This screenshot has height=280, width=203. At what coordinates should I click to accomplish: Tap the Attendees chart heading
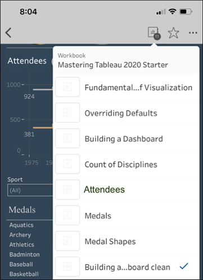(x=27, y=61)
